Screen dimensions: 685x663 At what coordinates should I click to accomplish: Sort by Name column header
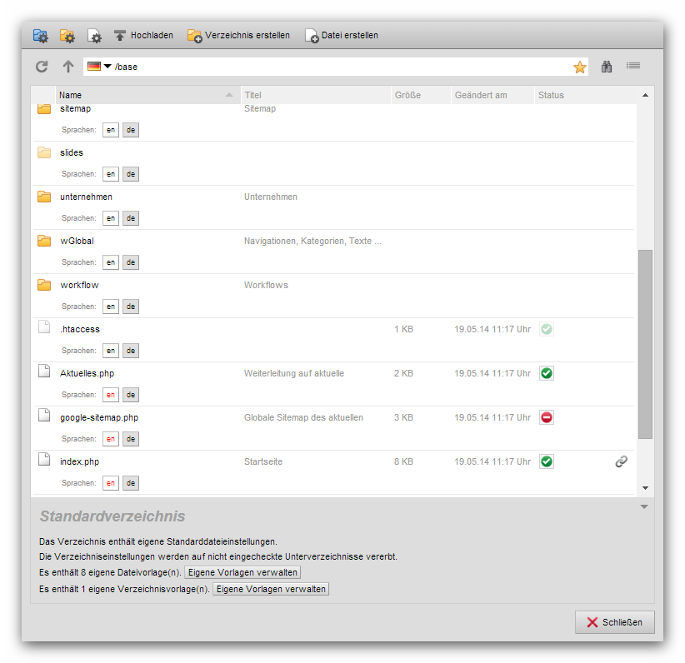tap(147, 95)
